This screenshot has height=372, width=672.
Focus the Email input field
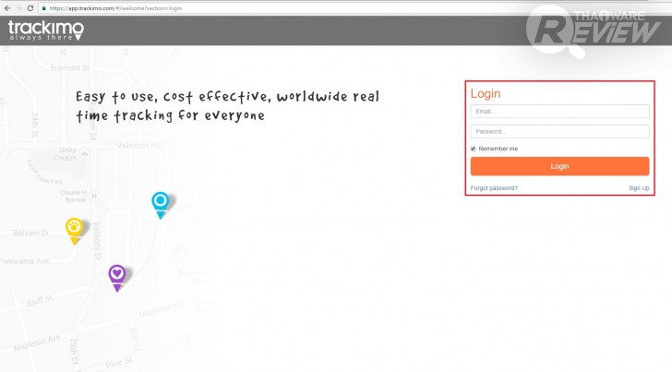pyautogui.click(x=559, y=112)
